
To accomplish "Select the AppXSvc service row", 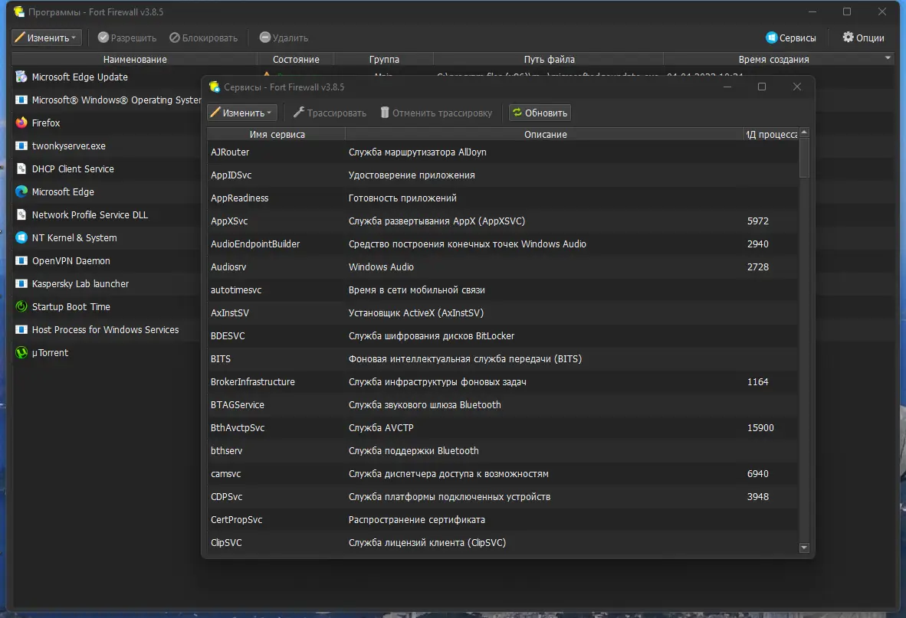I will (x=503, y=221).
